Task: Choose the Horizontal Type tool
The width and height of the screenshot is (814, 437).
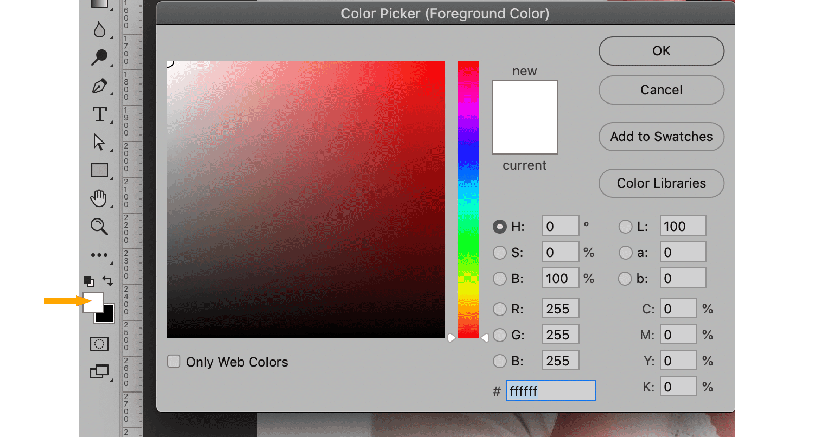Action: point(99,114)
